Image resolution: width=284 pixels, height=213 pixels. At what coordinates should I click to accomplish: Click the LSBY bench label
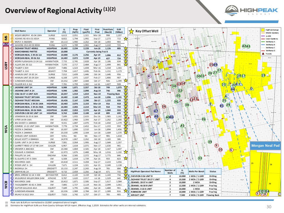pos(6,66)
